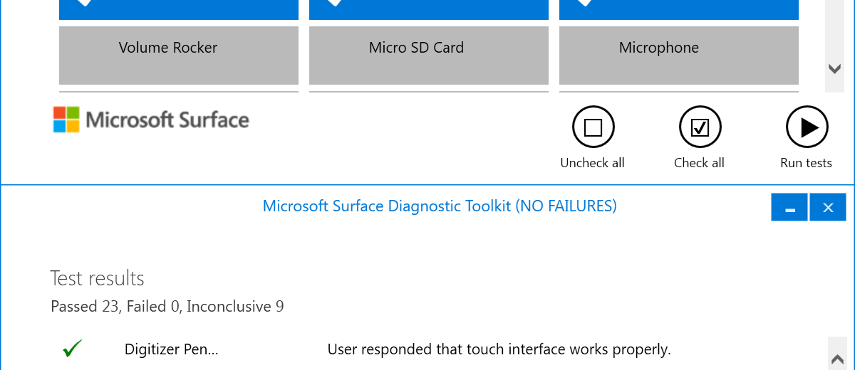Click the Passed 23, Failed 0 summary line
Viewport: 855px width, 370px height.
tap(167, 307)
